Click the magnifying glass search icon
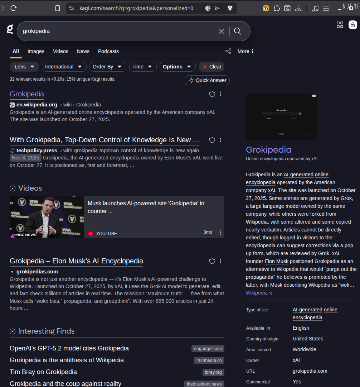Image resolution: width=360 pixels, height=387 pixels. 237,31
